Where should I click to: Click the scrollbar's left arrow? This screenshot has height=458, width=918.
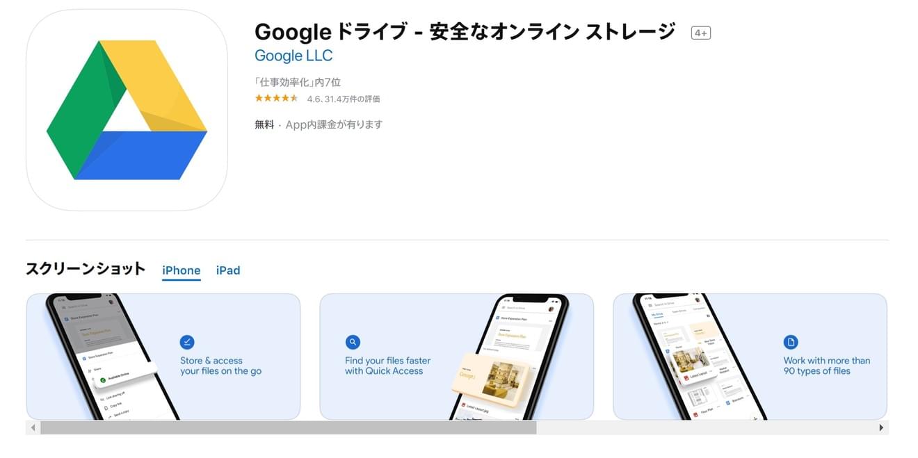click(33, 427)
